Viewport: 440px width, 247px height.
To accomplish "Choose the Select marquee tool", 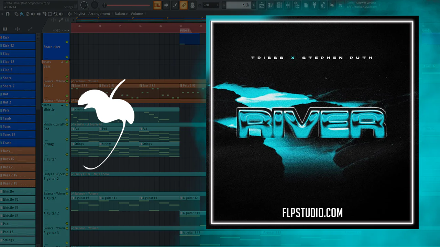I will pos(50,14).
